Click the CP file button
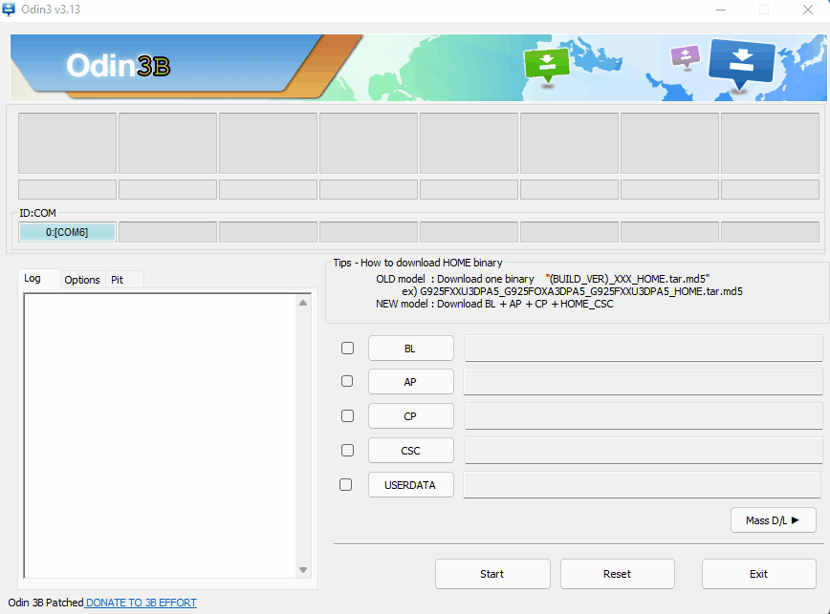 411,415
